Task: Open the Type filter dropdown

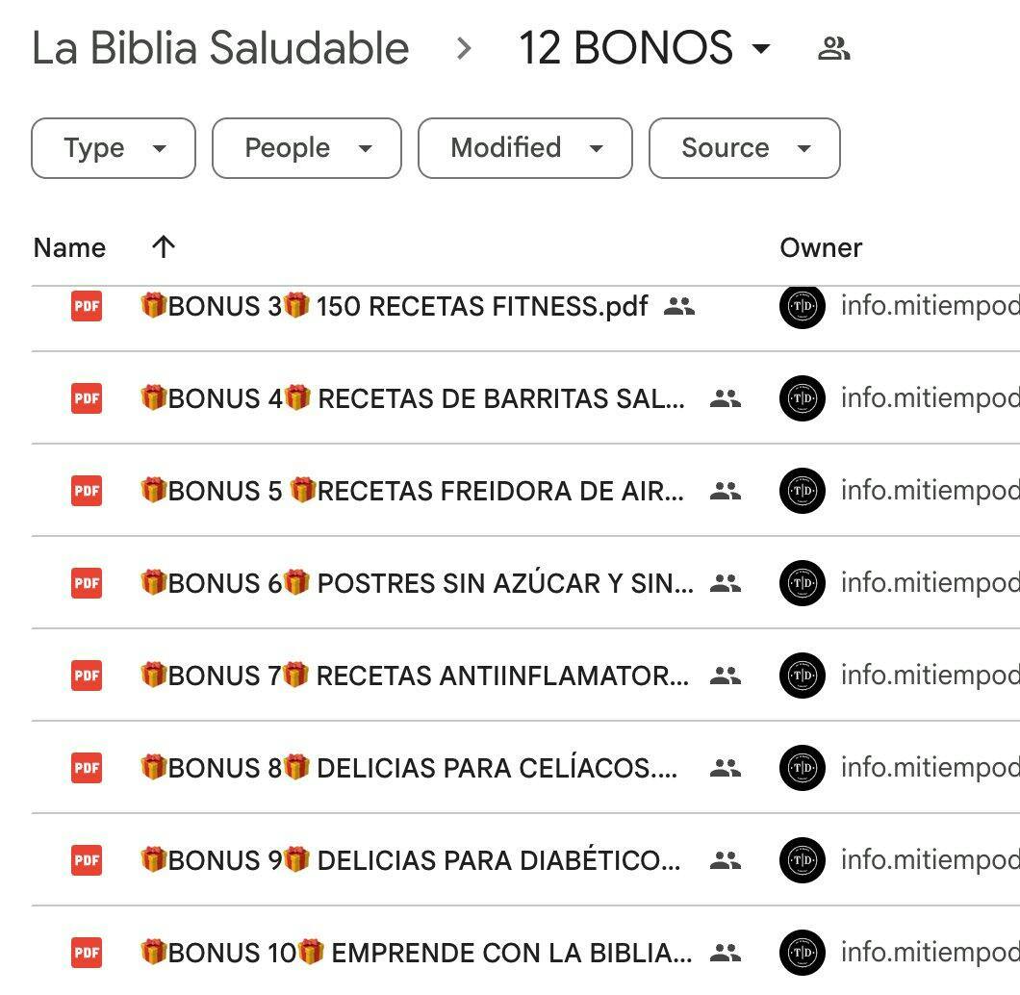Action: click(x=114, y=148)
